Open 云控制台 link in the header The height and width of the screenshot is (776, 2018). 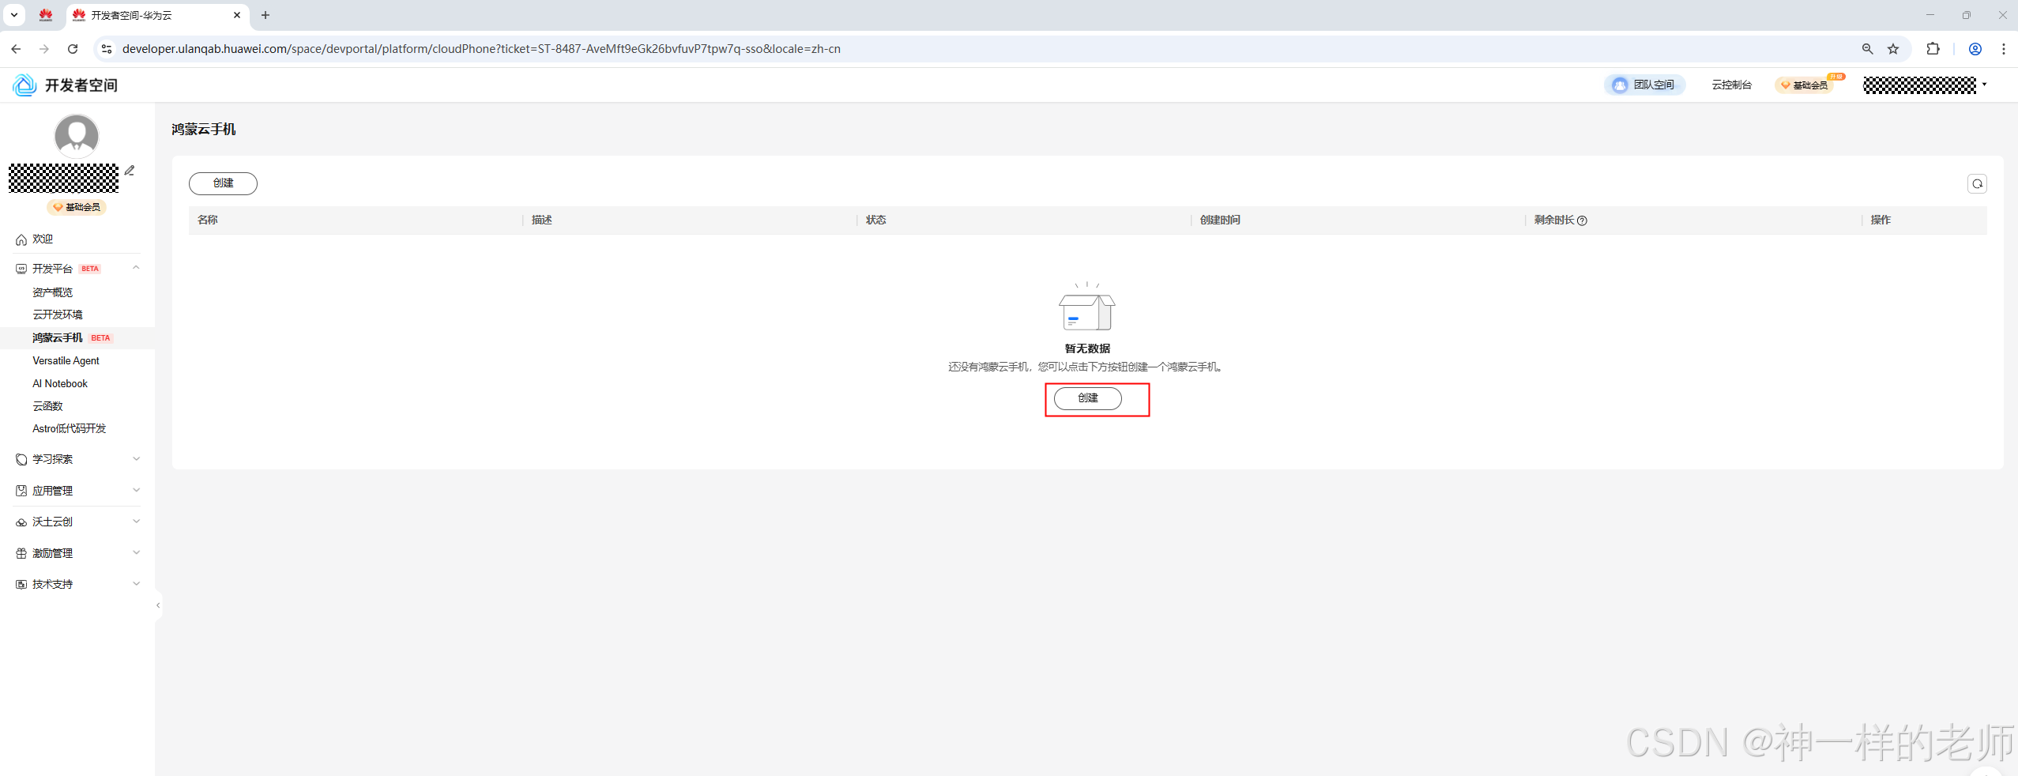click(1731, 85)
